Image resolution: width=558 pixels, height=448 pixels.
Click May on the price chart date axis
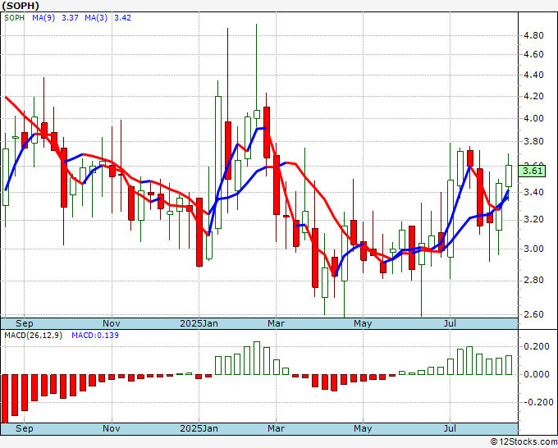[363, 323]
